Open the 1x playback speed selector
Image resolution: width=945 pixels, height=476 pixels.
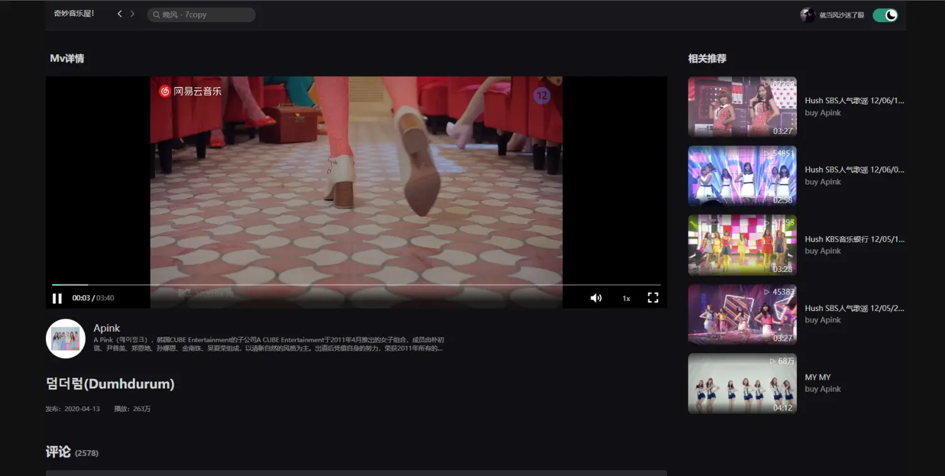[626, 298]
